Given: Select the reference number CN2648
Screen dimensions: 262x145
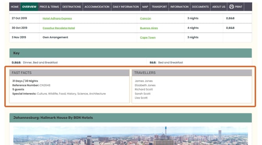Looking at the screenshot, I should point(45,85).
